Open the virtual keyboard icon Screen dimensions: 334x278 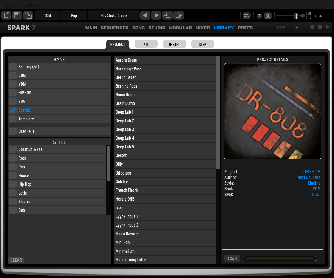tap(247, 16)
